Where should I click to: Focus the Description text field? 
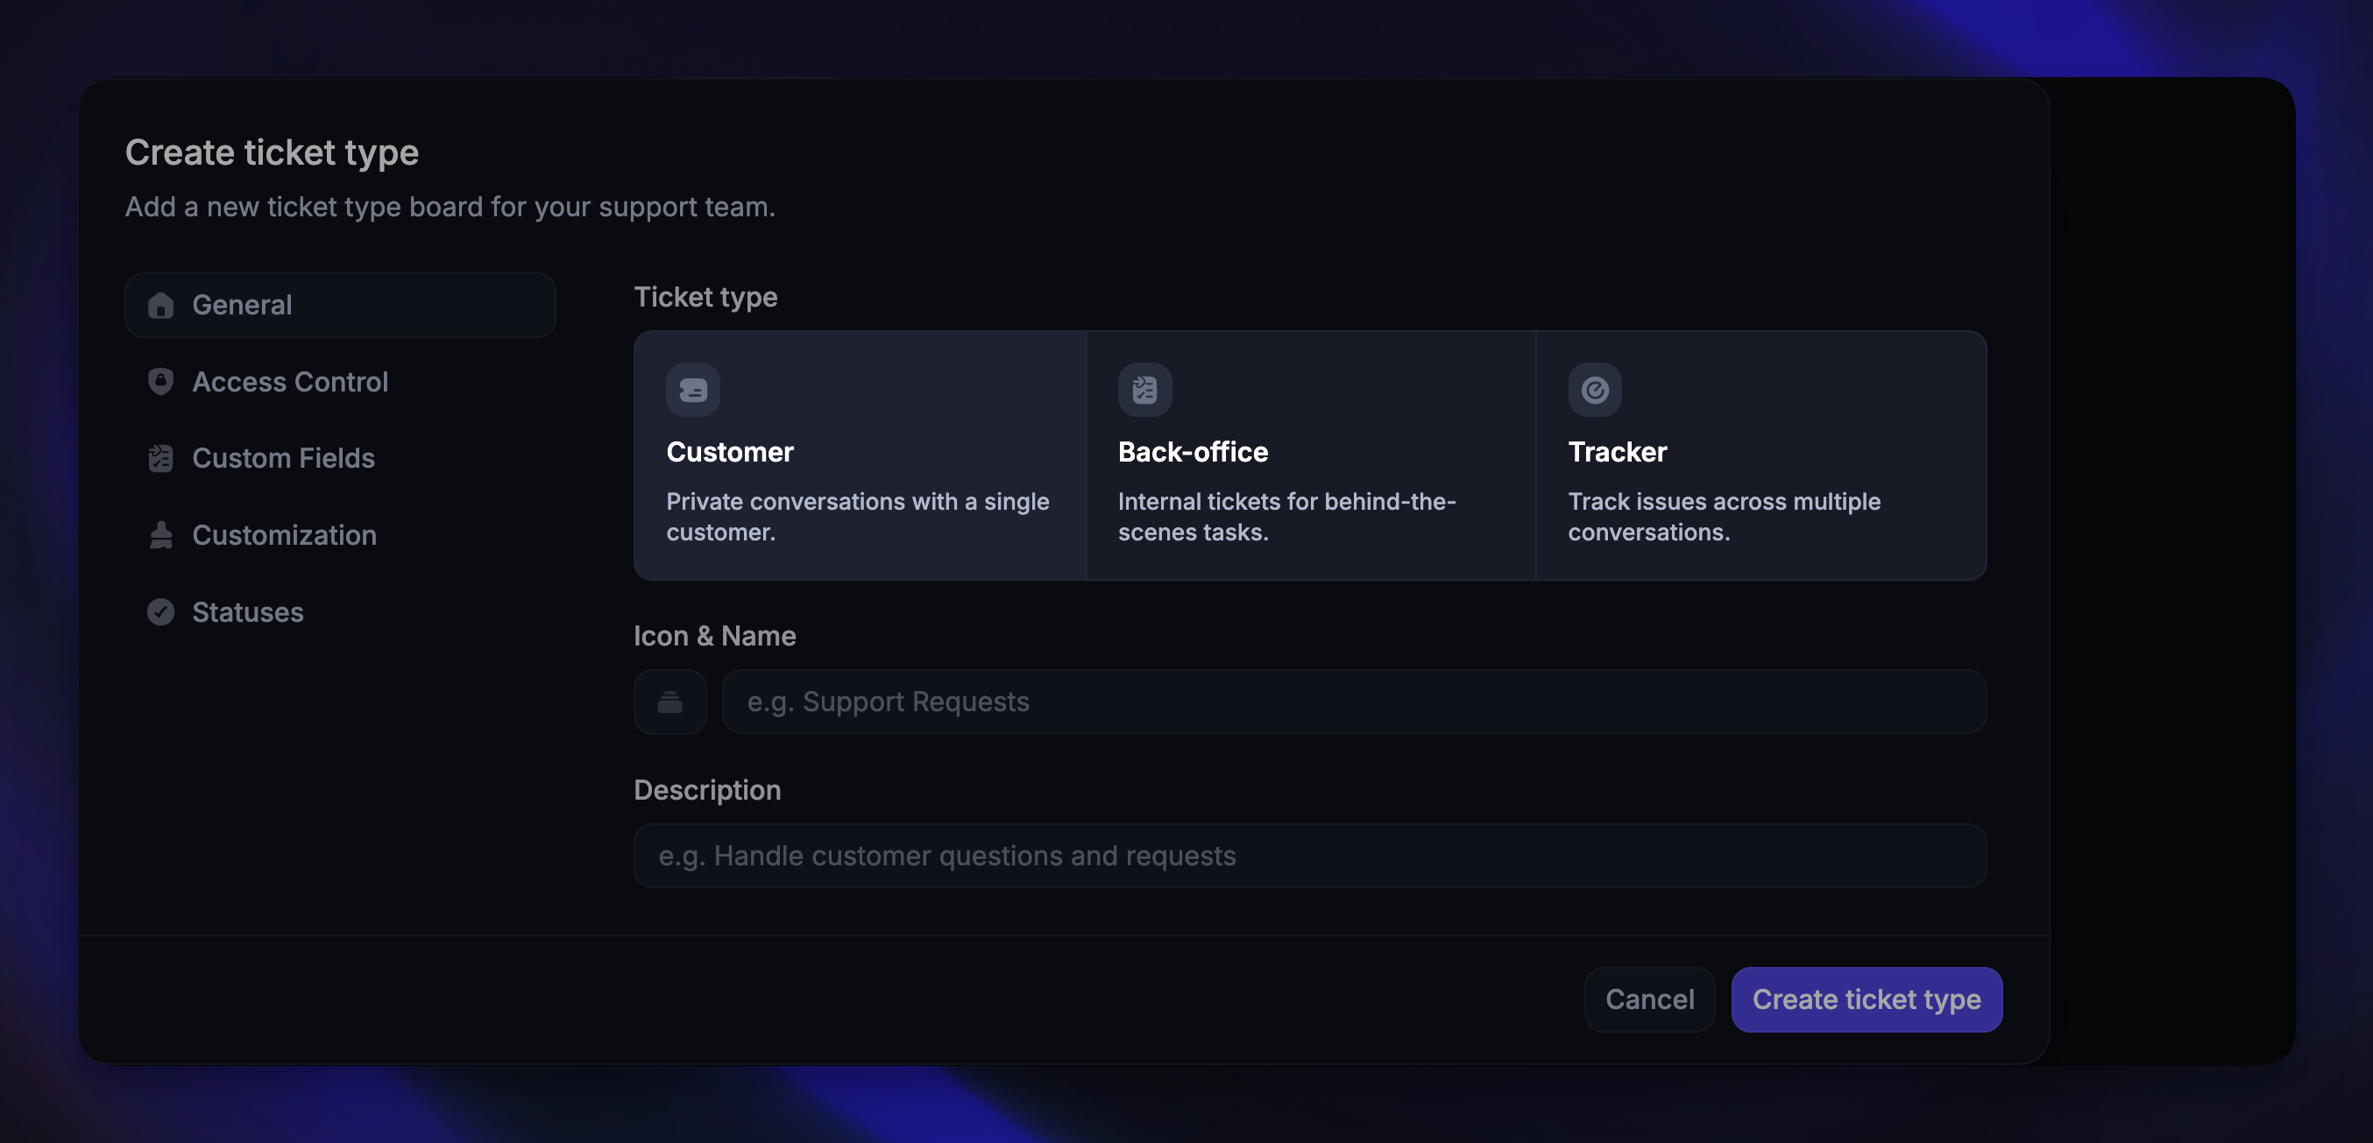(1310, 856)
